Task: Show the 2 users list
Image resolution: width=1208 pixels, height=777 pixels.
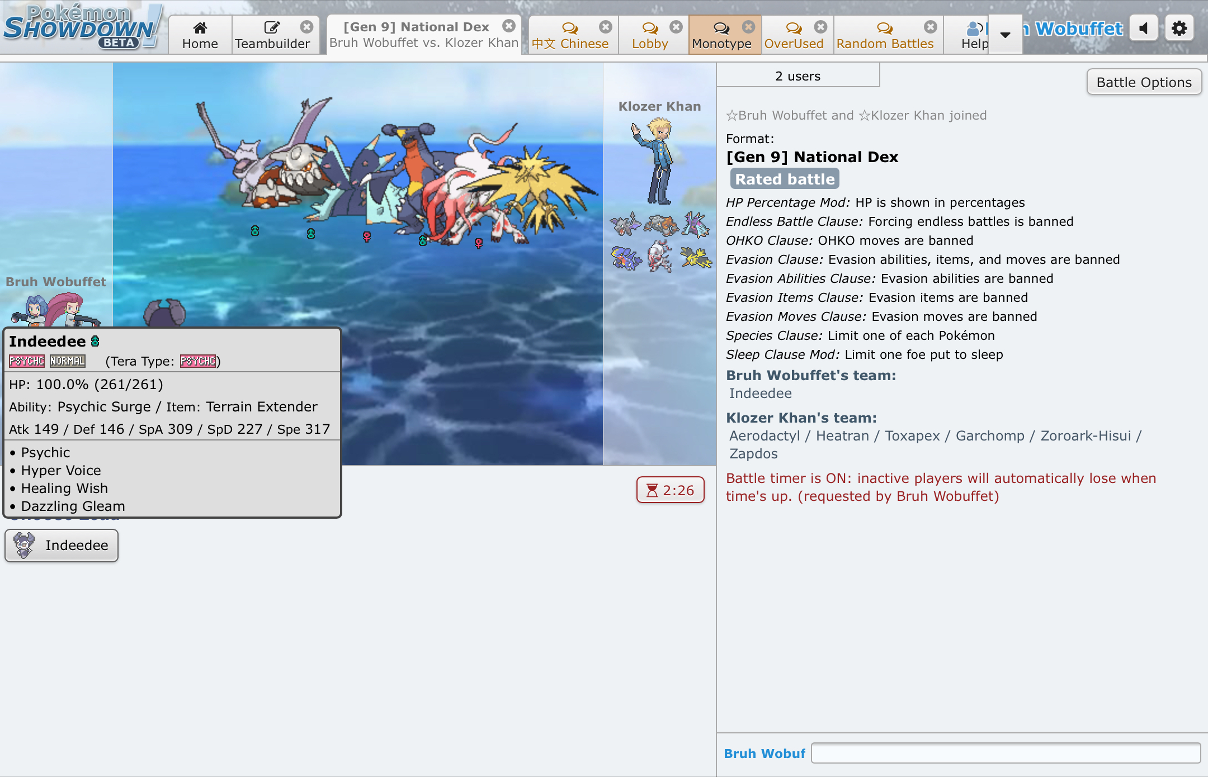Action: 798,75
